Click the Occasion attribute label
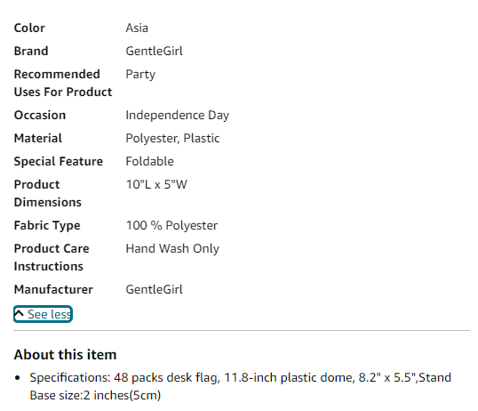This screenshot has width=478, height=411. click(x=40, y=115)
